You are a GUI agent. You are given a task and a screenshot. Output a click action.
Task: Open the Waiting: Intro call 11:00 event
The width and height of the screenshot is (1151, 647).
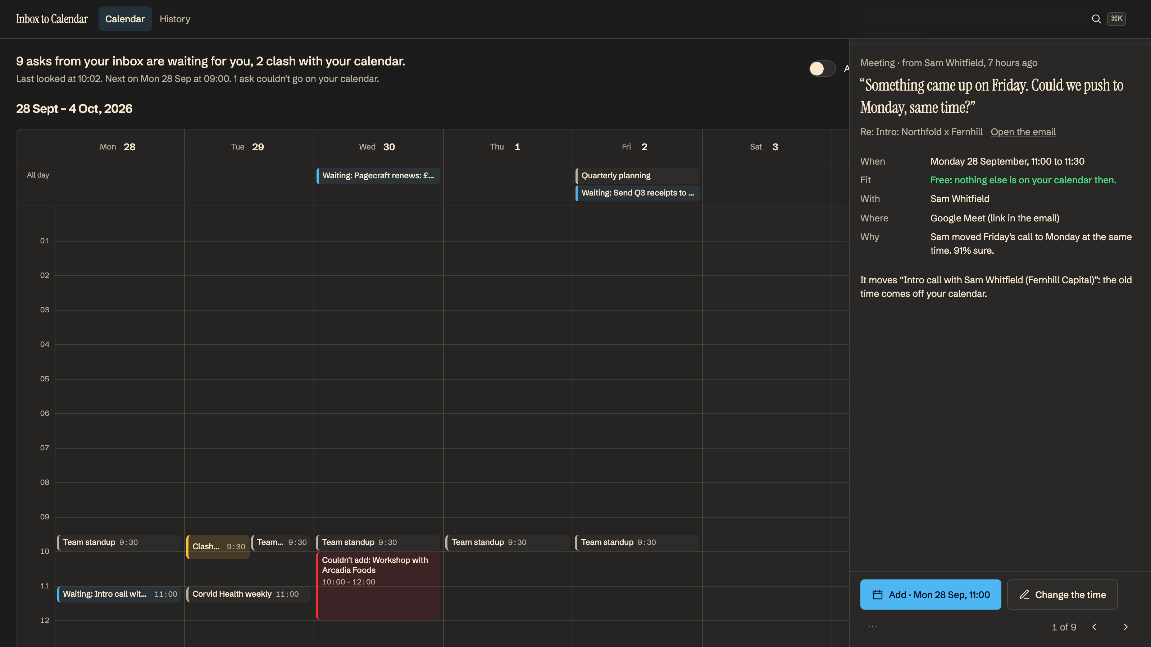[x=119, y=594]
